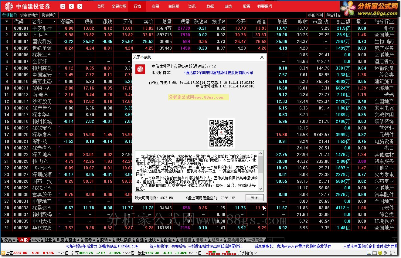
Task: Click dialog text scrollbar up arrow
Action: pyautogui.click(x=261, y=153)
